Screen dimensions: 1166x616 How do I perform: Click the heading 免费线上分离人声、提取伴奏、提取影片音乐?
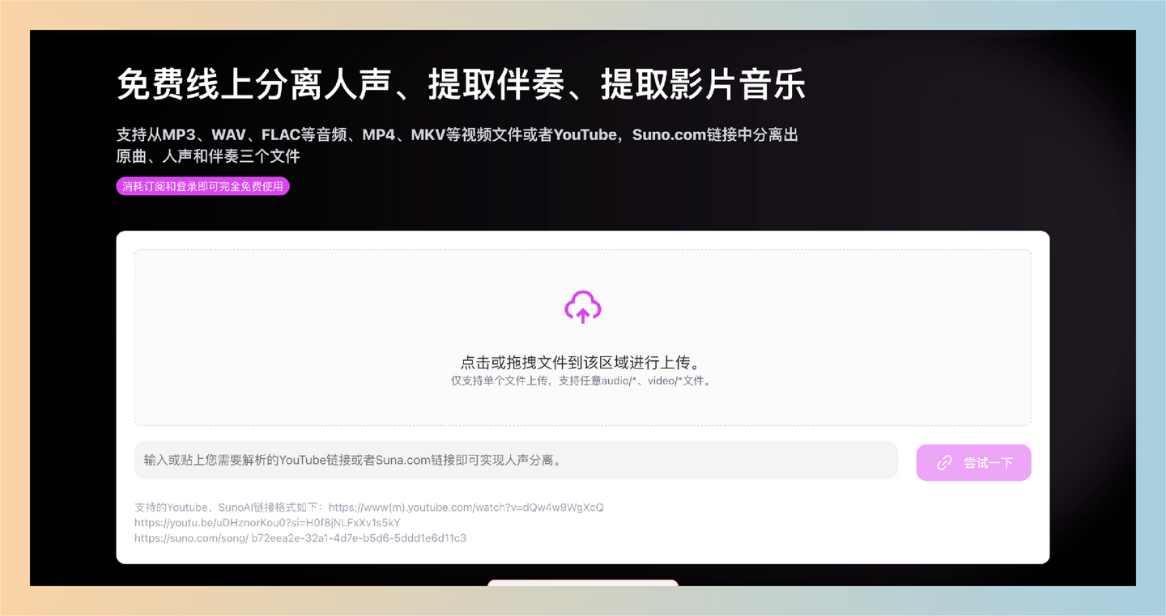(x=461, y=84)
